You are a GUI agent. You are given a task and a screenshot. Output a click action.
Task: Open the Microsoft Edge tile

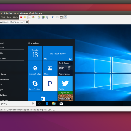[35, 68]
